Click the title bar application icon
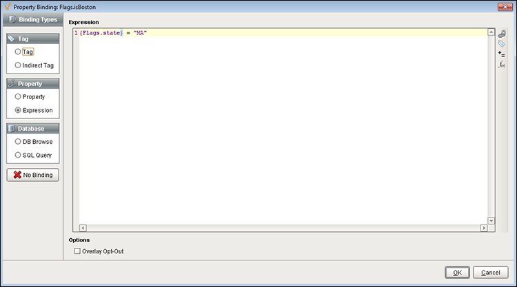Screen dimensions: 517x287 (8, 7)
